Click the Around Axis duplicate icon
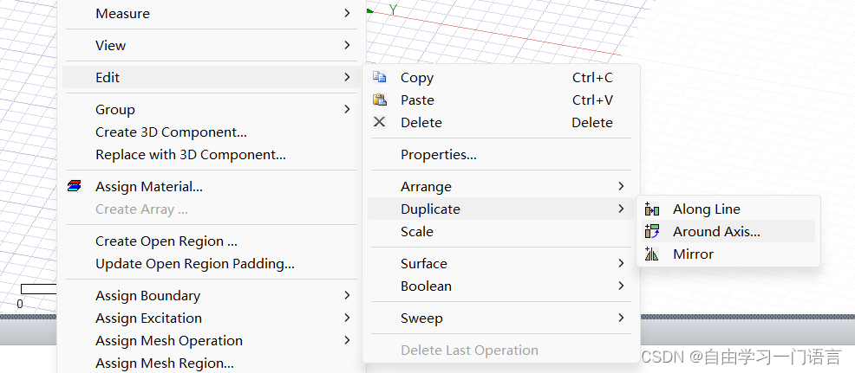The image size is (855, 373). [651, 231]
